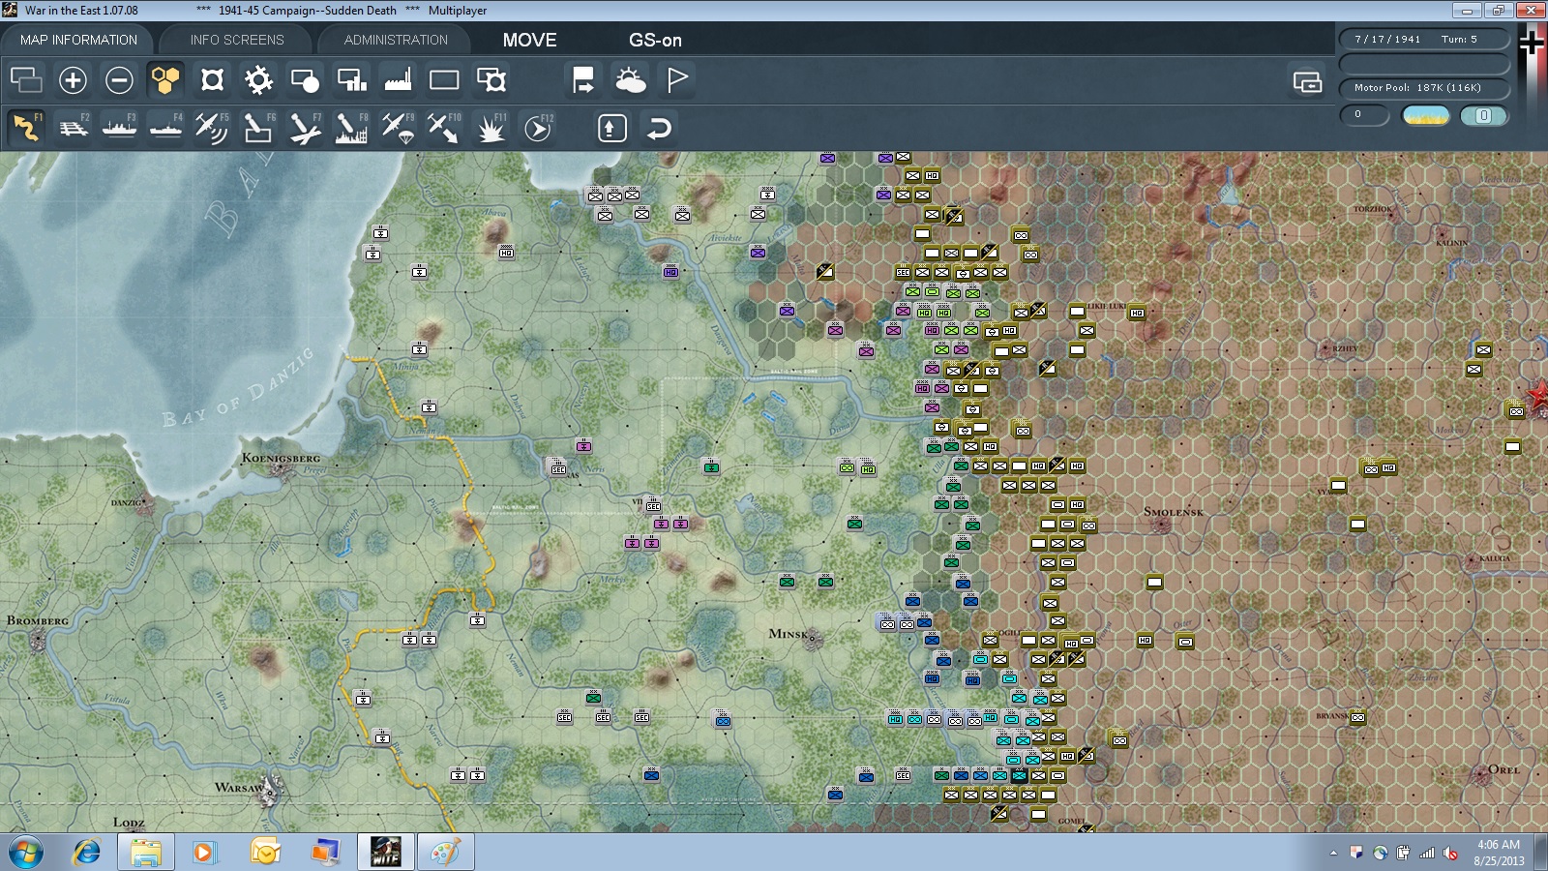Screen dimensions: 1548x871
Task: Toggle the factory locations display
Action: click(x=398, y=80)
